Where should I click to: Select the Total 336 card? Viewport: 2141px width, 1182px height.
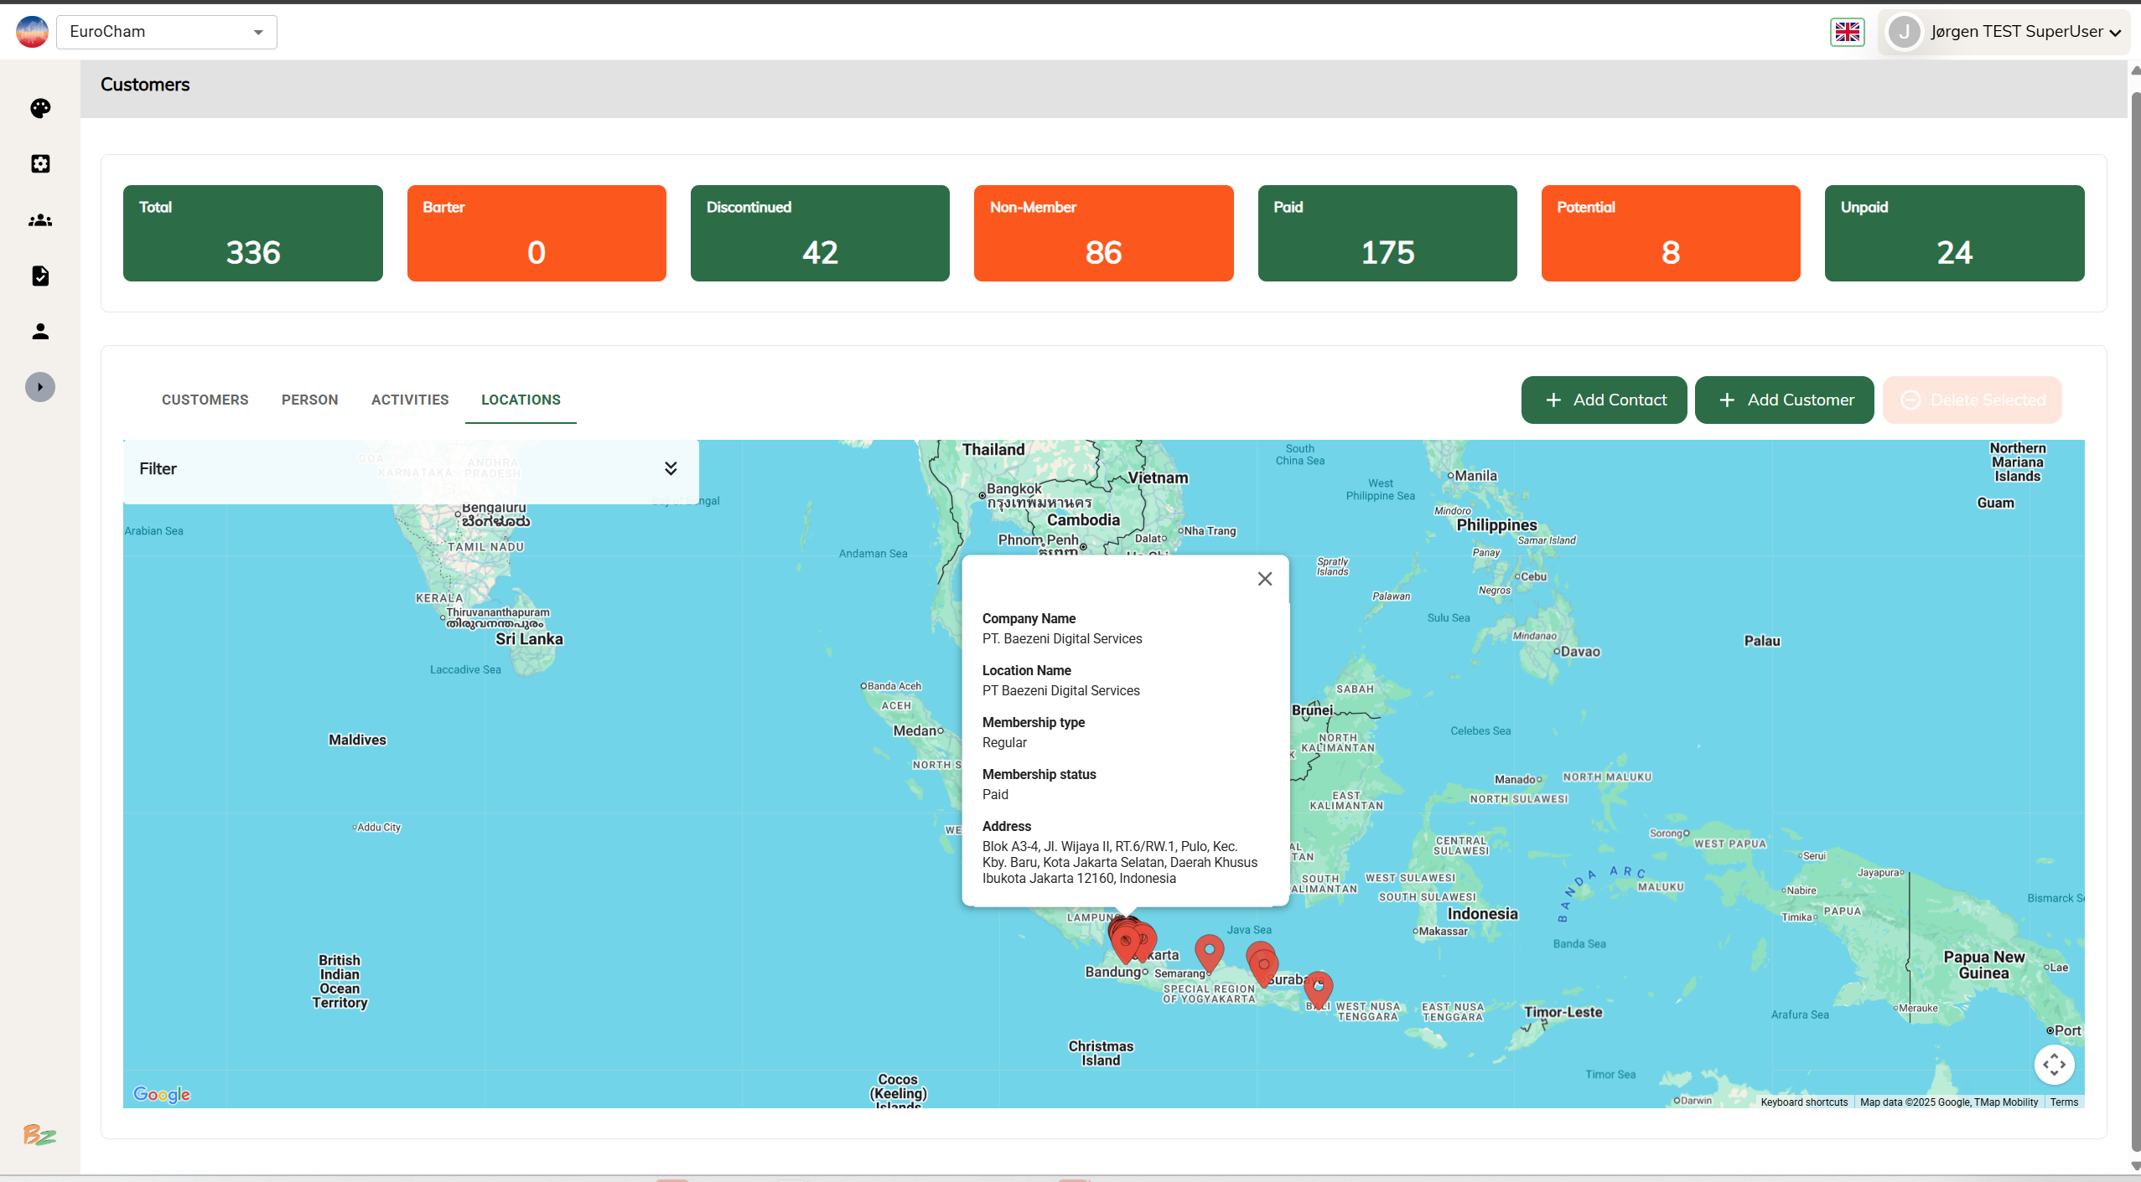[253, 233]
